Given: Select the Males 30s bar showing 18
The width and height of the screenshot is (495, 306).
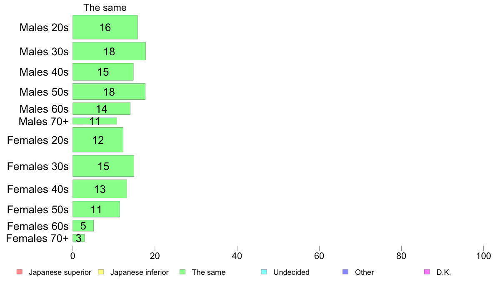Looking at the screenshot, I should point(109,51).
